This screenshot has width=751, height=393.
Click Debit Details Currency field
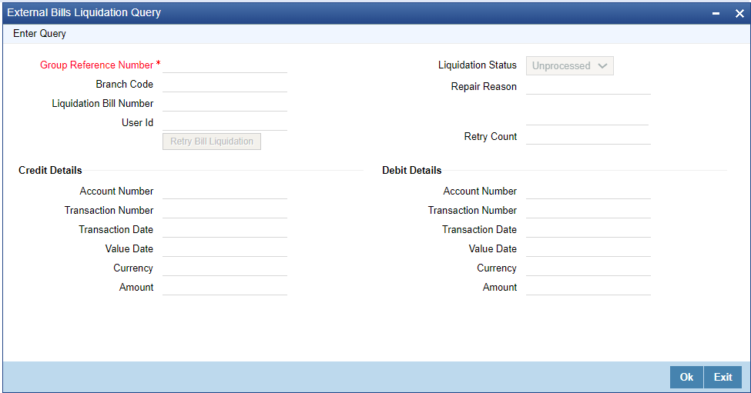[588, 268]
